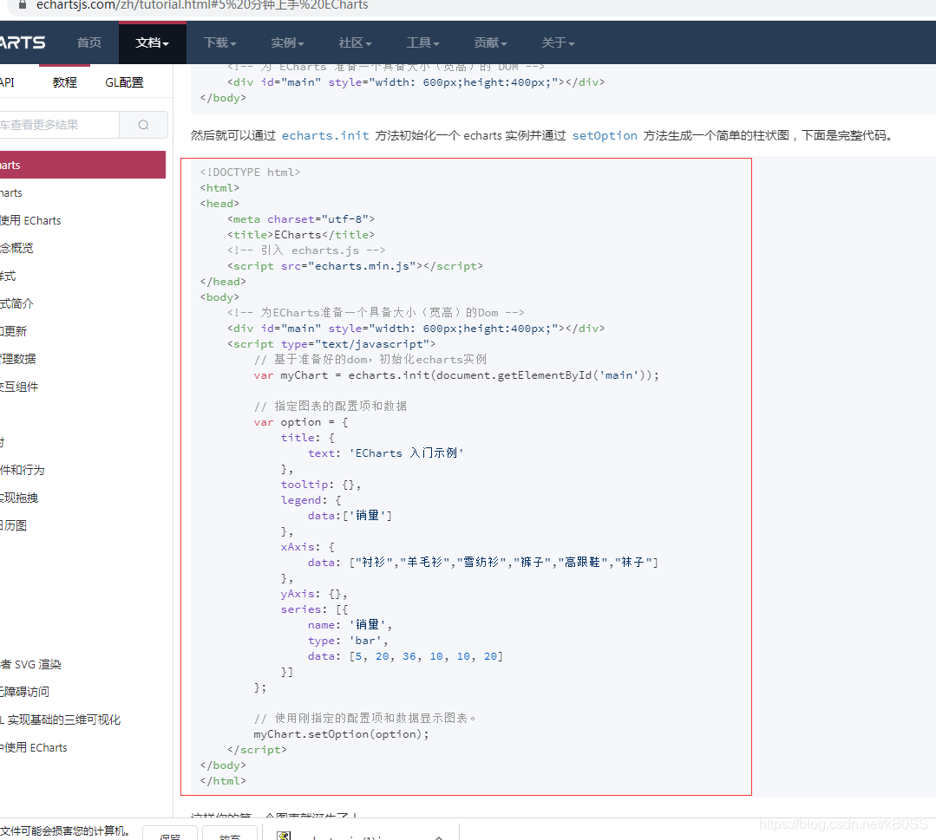Image resolution: width=936 pixels, height=840 pixels.
Task: Click the file icon next to echarts.min (1).js
Action: pos(284,834)
